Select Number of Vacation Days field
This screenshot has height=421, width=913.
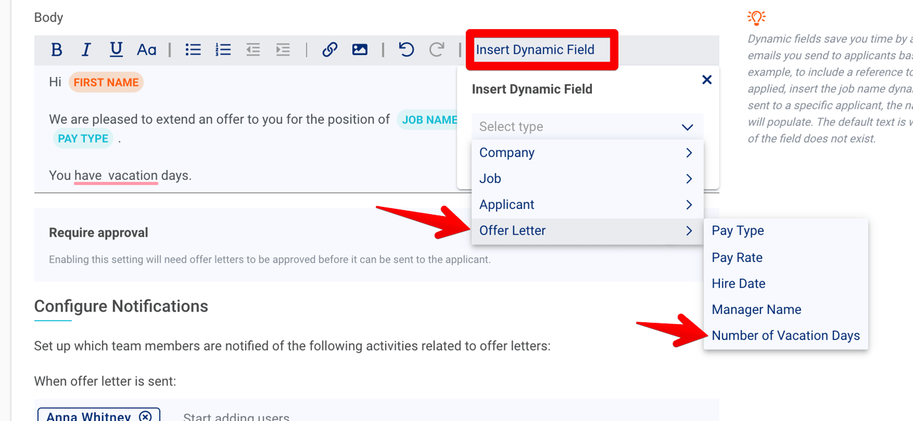click(785, 335)
